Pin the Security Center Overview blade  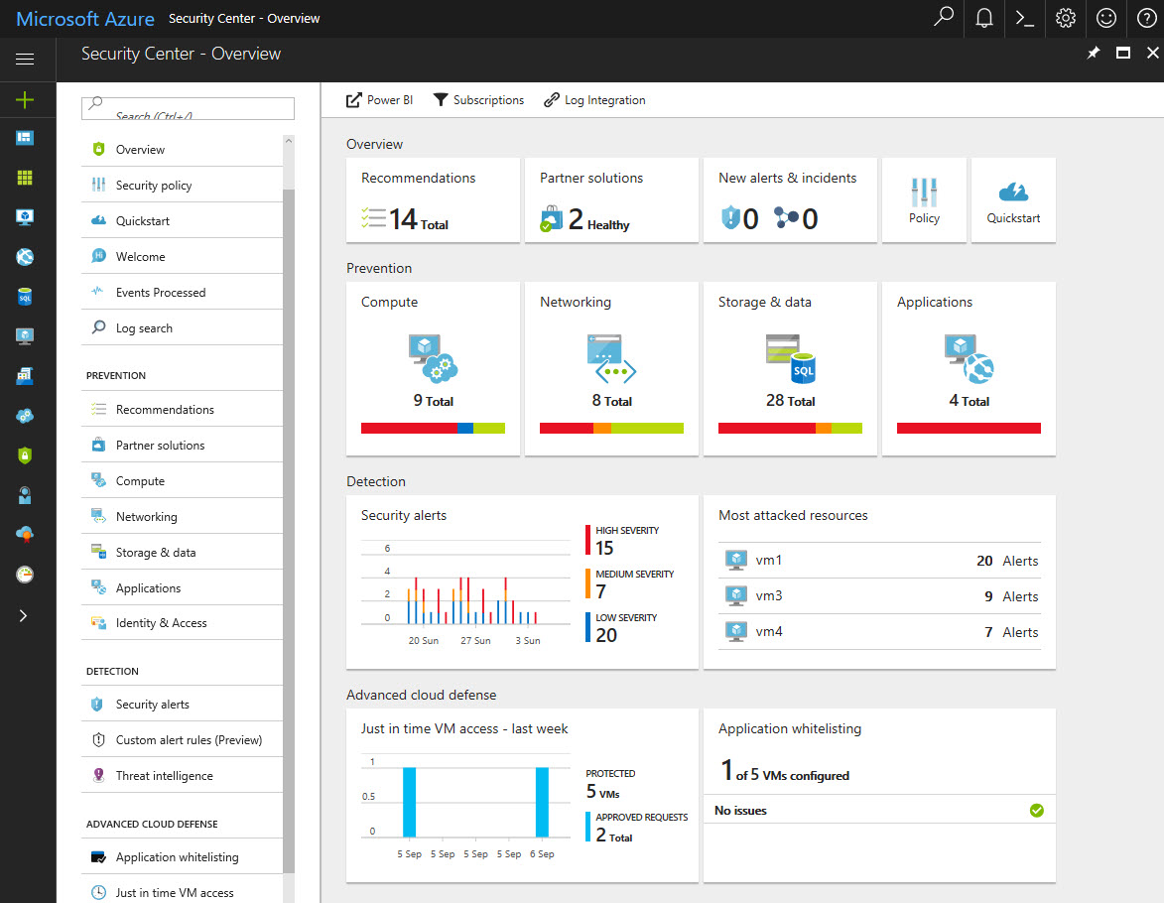1093,54
